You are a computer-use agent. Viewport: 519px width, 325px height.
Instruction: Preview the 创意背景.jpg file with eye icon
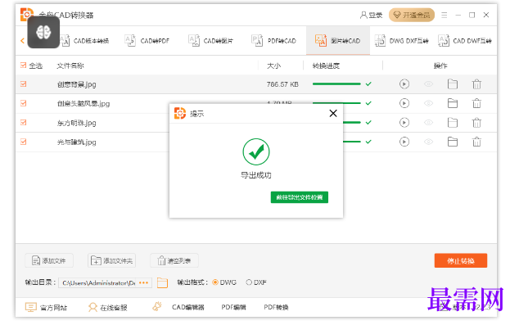[x=428, y=84]
